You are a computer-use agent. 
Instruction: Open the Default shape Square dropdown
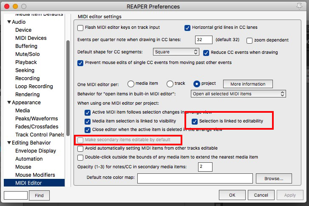(x=176, y=52)
